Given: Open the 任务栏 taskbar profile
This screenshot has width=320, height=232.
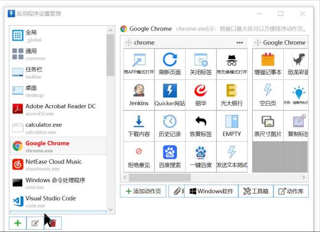Looking at the screenshot, I should pyautogui.click(x=58, y=73).
